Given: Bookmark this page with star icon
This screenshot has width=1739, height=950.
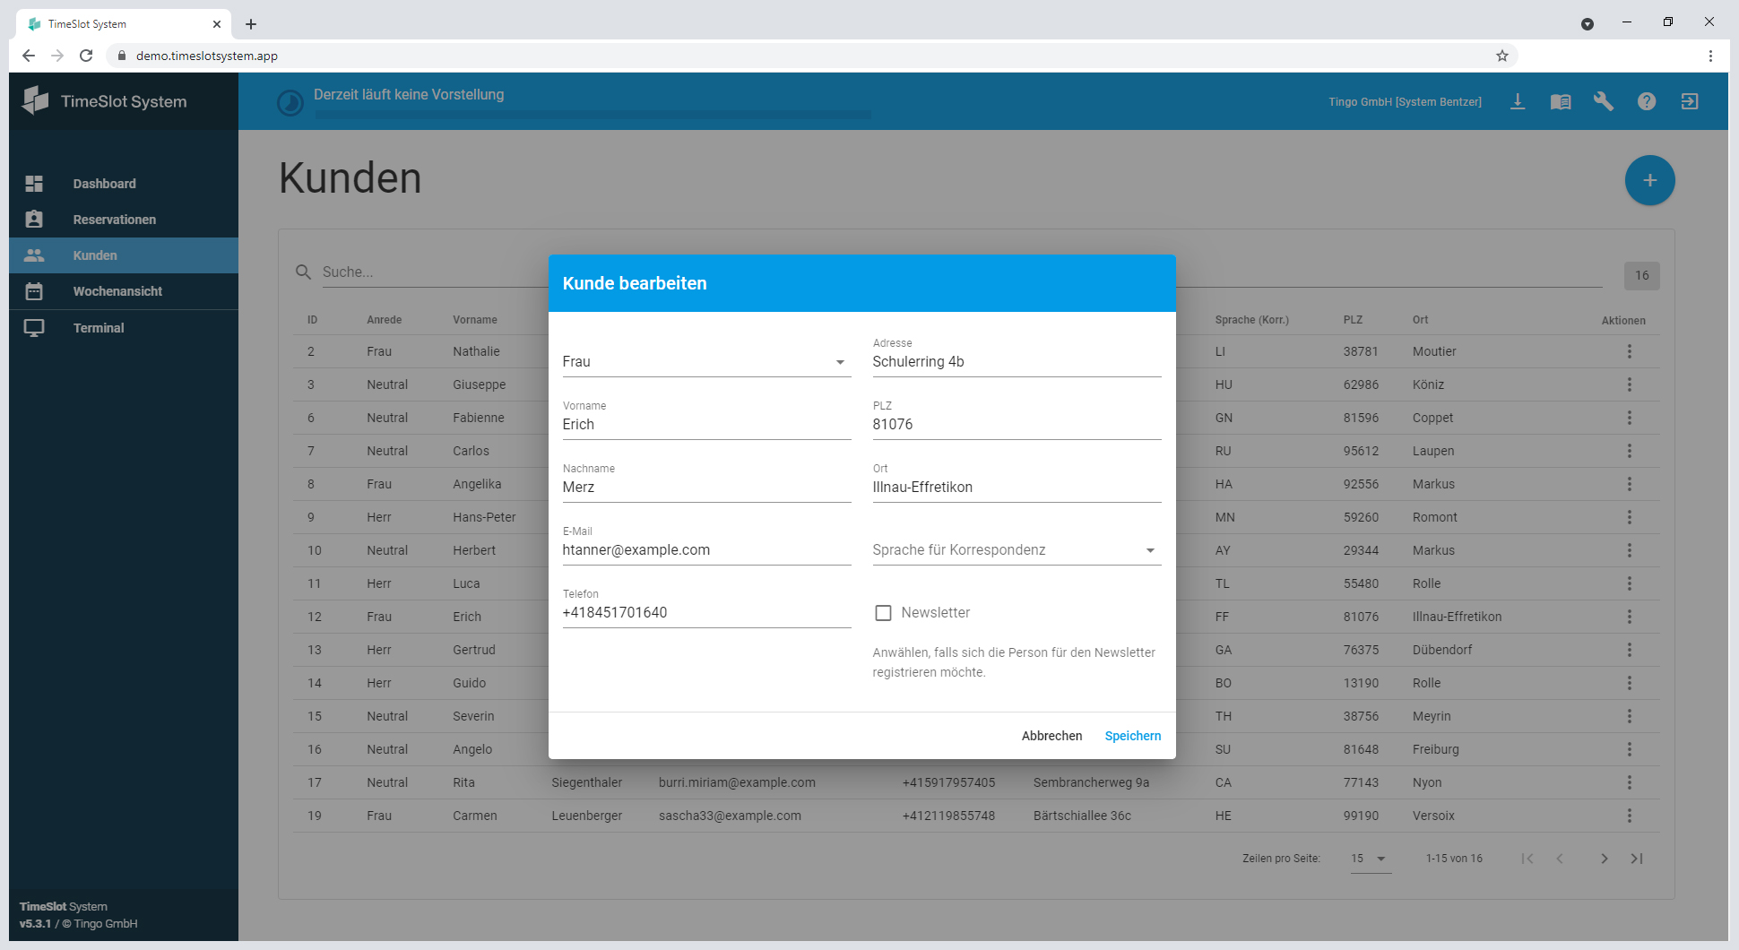Looking at the screenshot, I should [1502, 56].
